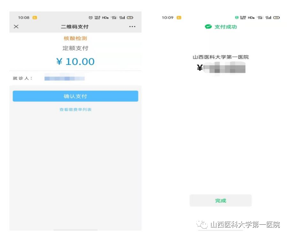Click the 10:09 clock time
The height and width of the screenshot is (237, 289).
(x=167, y=18)
